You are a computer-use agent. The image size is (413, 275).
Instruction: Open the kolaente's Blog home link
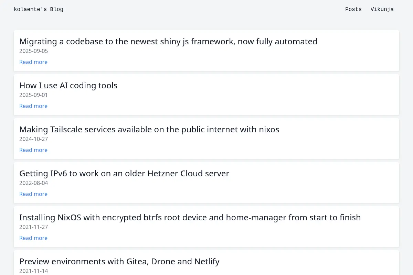click(39, 9)
